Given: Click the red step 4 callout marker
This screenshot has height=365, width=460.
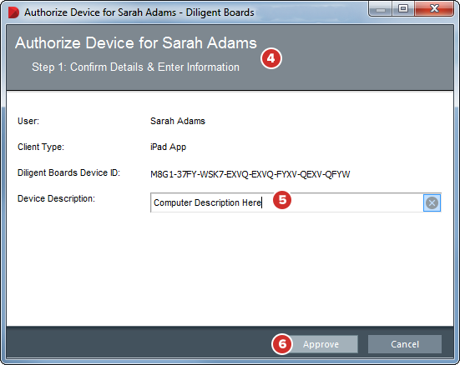Looking at the screenshot, I should [270, 58].
